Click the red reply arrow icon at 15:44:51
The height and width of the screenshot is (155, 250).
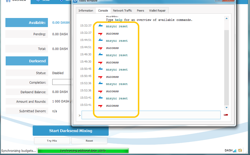[100, 48]
